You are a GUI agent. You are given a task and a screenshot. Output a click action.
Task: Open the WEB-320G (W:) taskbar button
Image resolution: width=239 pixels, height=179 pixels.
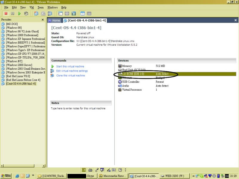[174, 176]
